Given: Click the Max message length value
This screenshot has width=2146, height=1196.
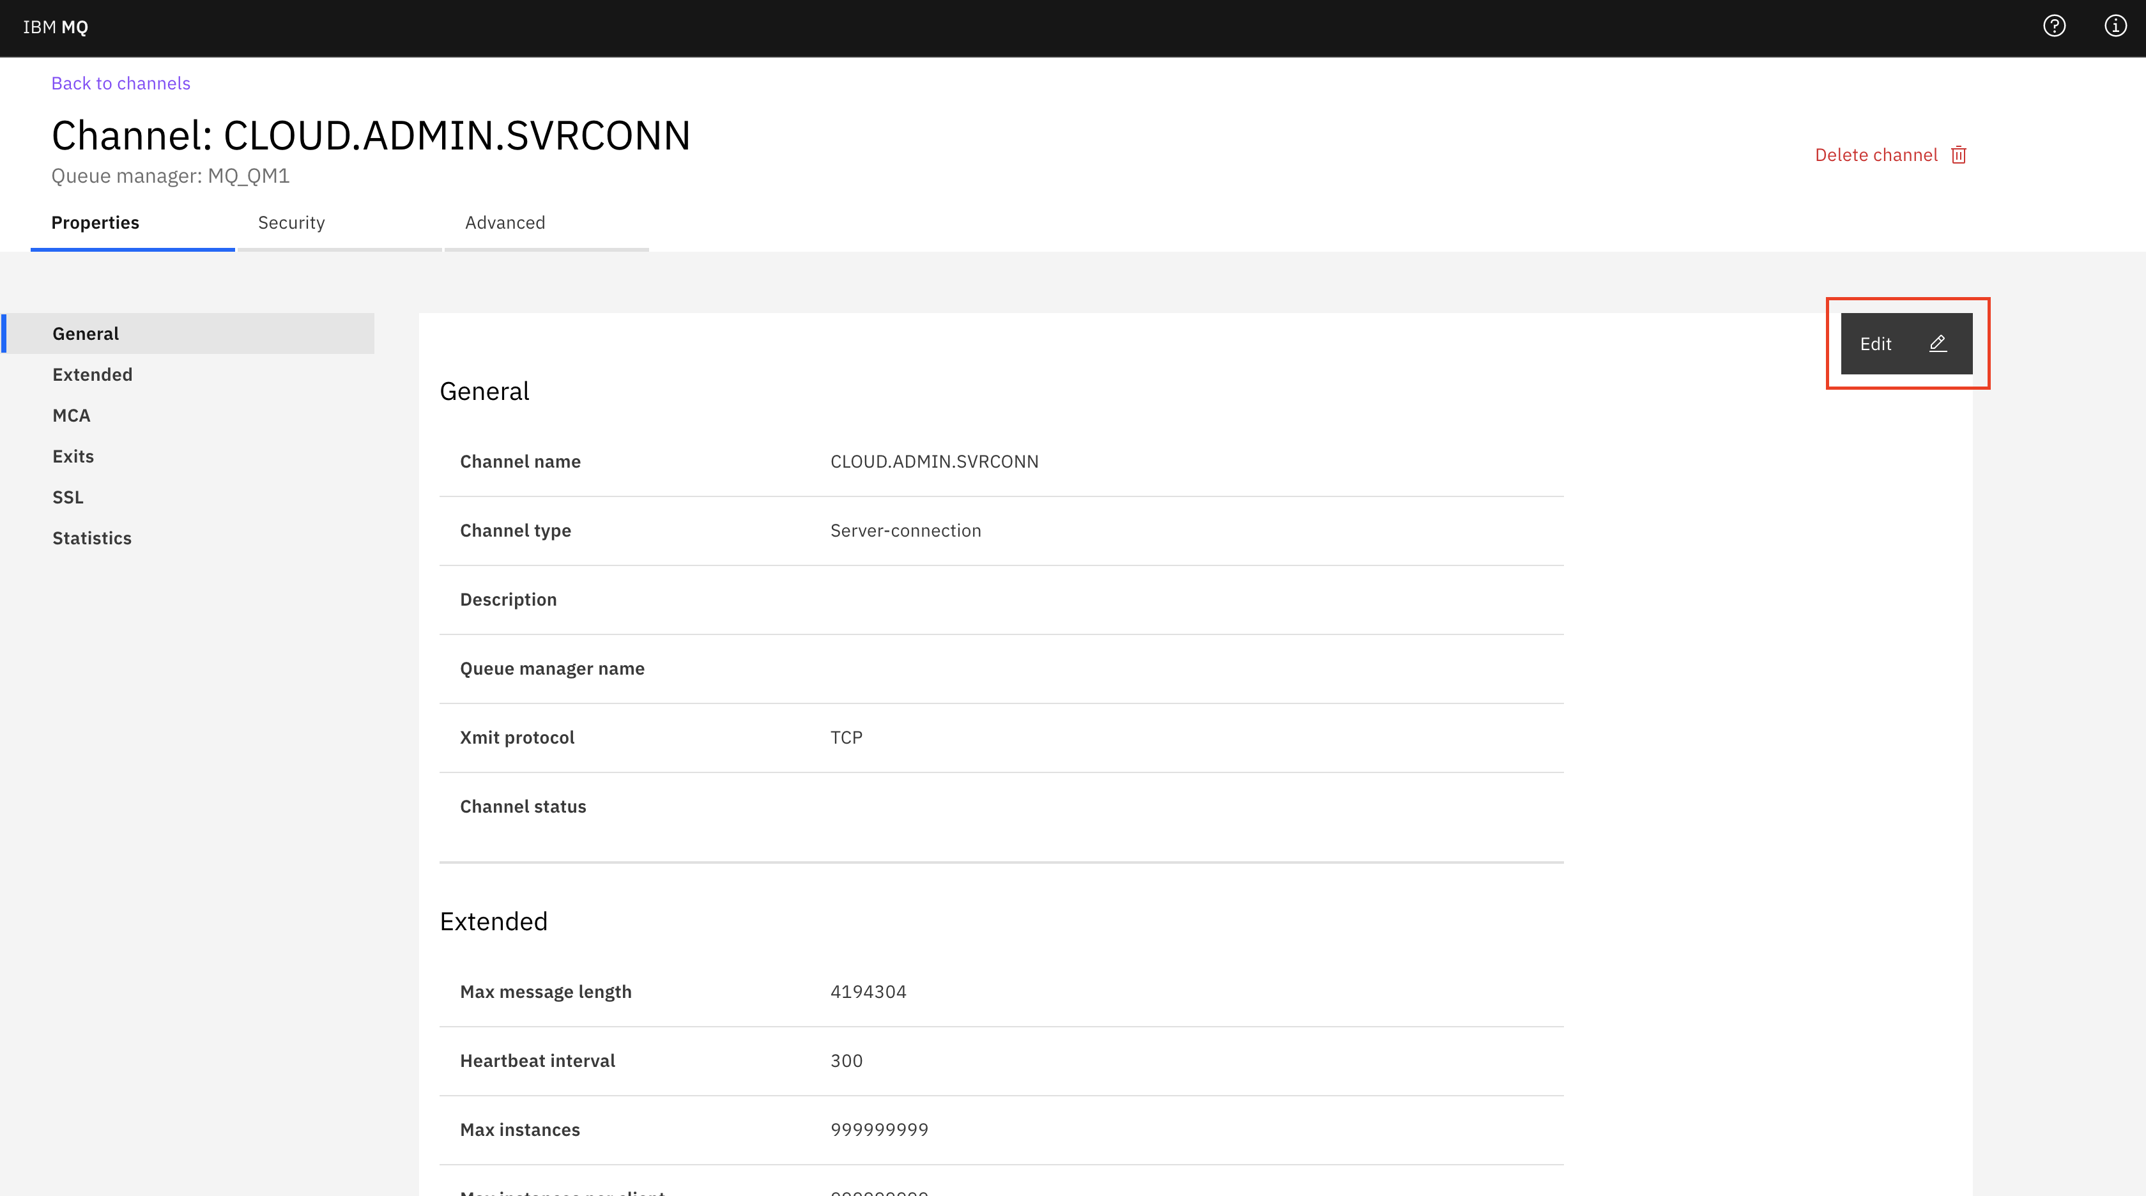Looking at the screenshot, I should tap(868, 992).
